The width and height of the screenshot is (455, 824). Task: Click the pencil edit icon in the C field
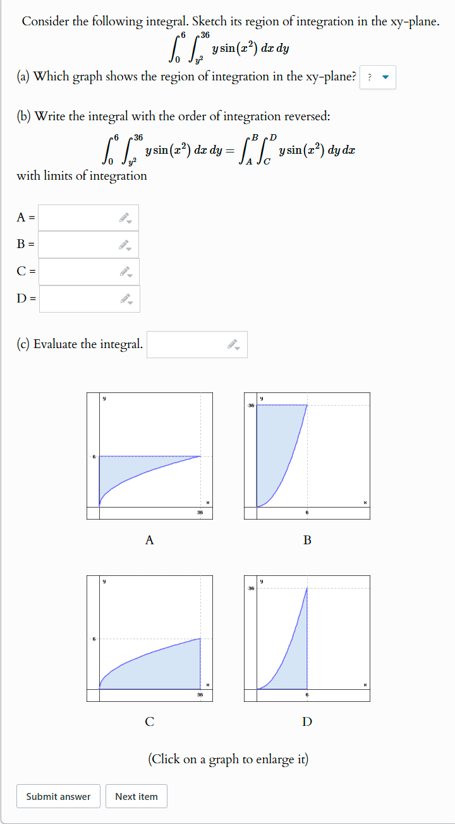pyautogui.click(x=126, y=270)
